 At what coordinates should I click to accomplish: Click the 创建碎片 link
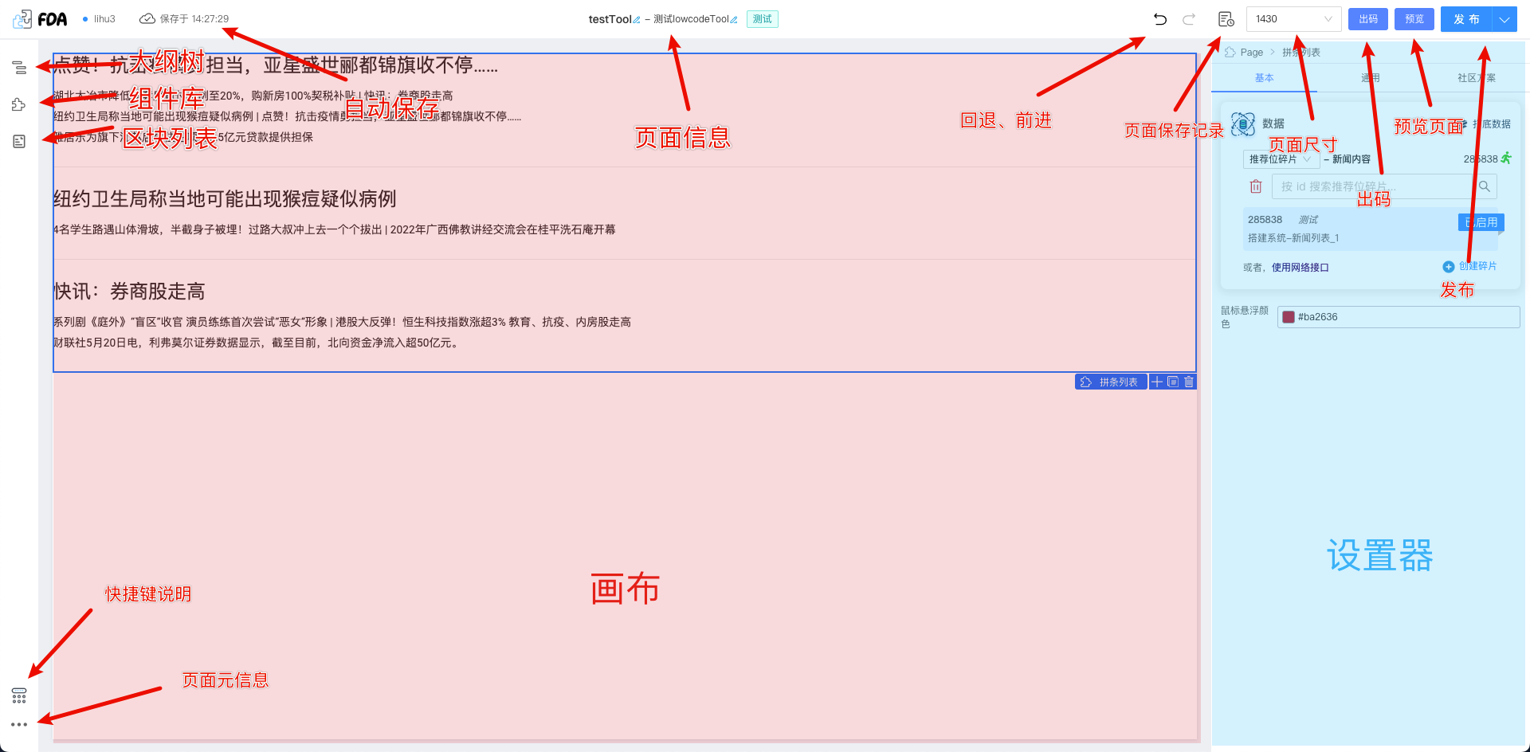[x=1477, y=266]
